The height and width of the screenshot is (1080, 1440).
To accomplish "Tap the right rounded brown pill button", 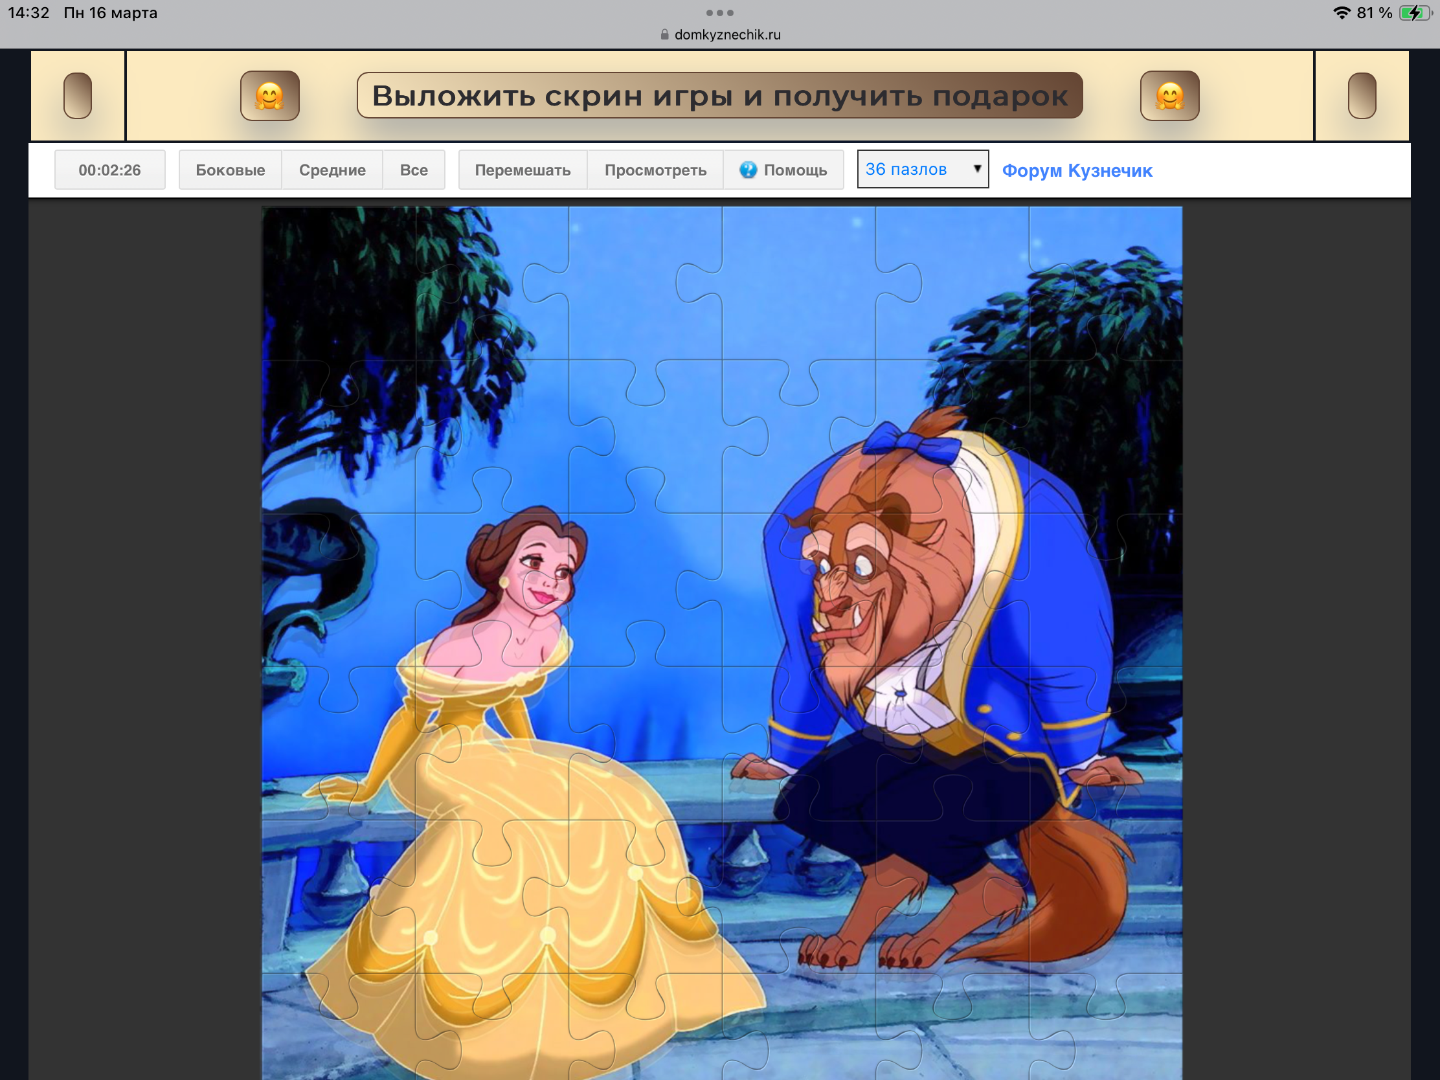I will [x=1361, y=96].
